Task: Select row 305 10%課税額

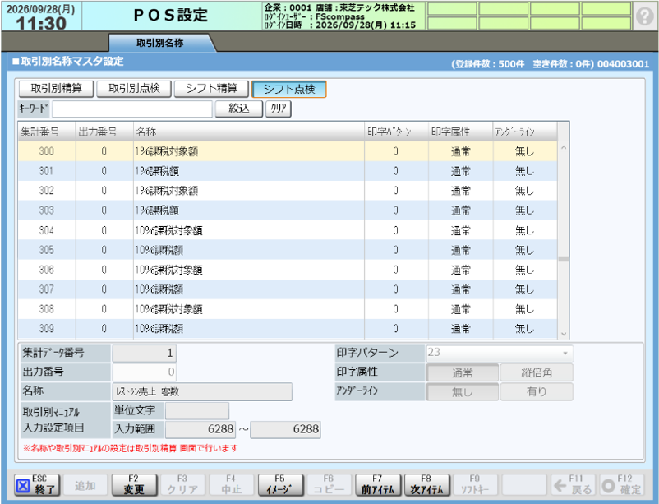Action: (x=288, y=250)
